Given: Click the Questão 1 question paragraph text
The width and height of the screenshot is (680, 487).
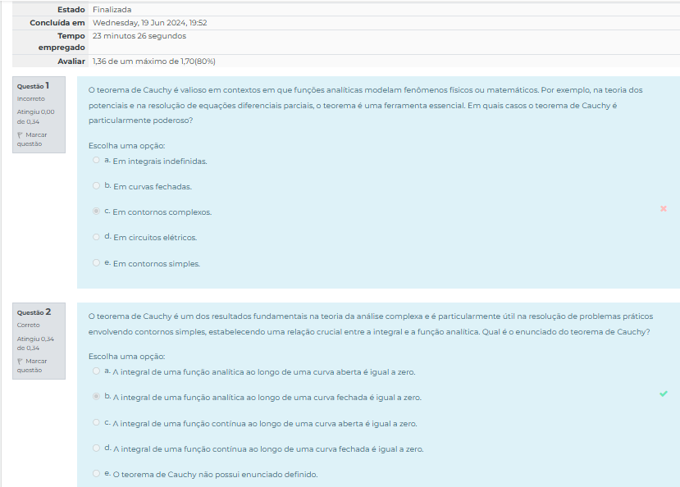Looking at the screenshot, I should [366, 105].
